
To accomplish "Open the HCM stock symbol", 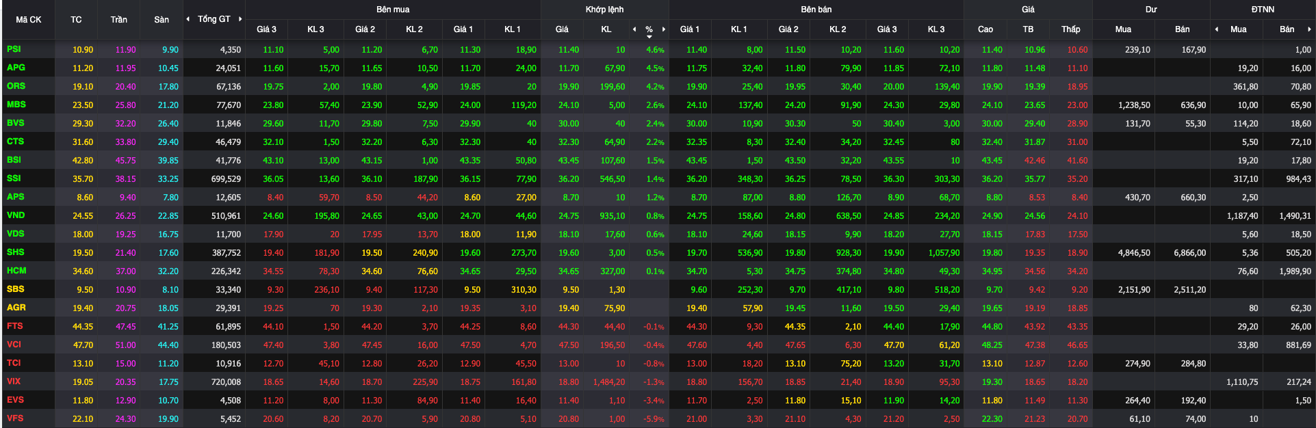I will (x=16, y=271).
